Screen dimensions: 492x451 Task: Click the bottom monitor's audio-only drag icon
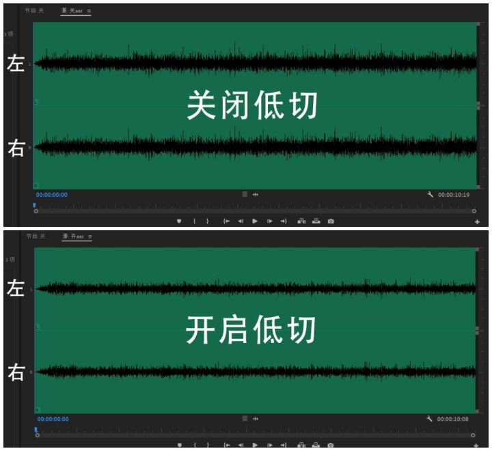coord(256,419)
